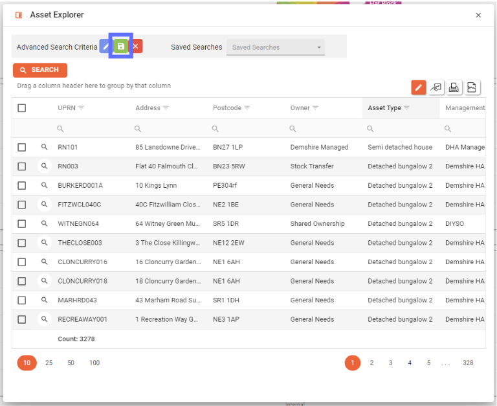Toggle the select-all checkbox in header
Image resolution: width=497 pixels, height=406 pixels.
point(22,108)
